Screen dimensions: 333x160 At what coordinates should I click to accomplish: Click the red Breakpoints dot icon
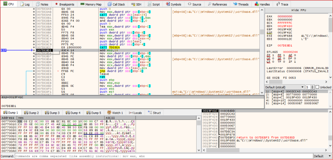(56, 4)
